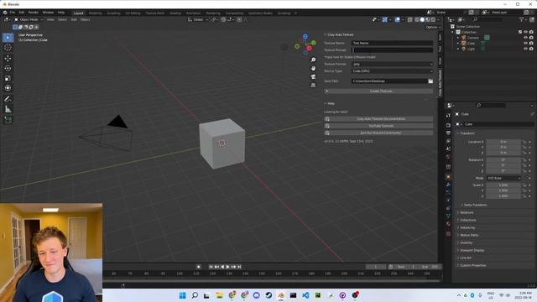The width and height of the screenshot is (537, 302).
Task: Select the Measure tool
Action: point(8,109)
